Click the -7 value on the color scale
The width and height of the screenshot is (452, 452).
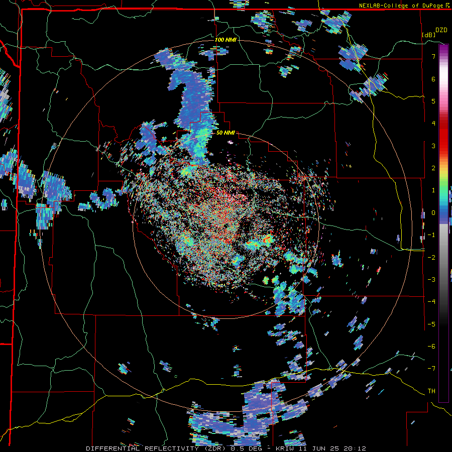point(431,369)
